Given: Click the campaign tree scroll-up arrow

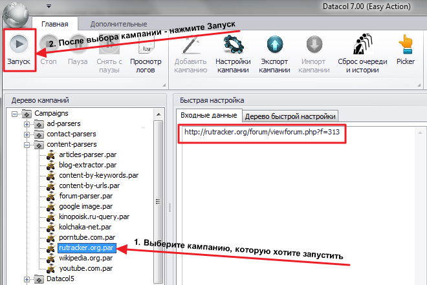Looking at the screenshot, I should coord(159,114).
